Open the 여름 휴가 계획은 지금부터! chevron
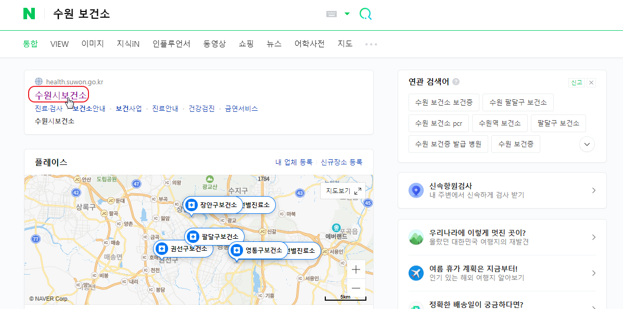 click(x=594, y=273)
